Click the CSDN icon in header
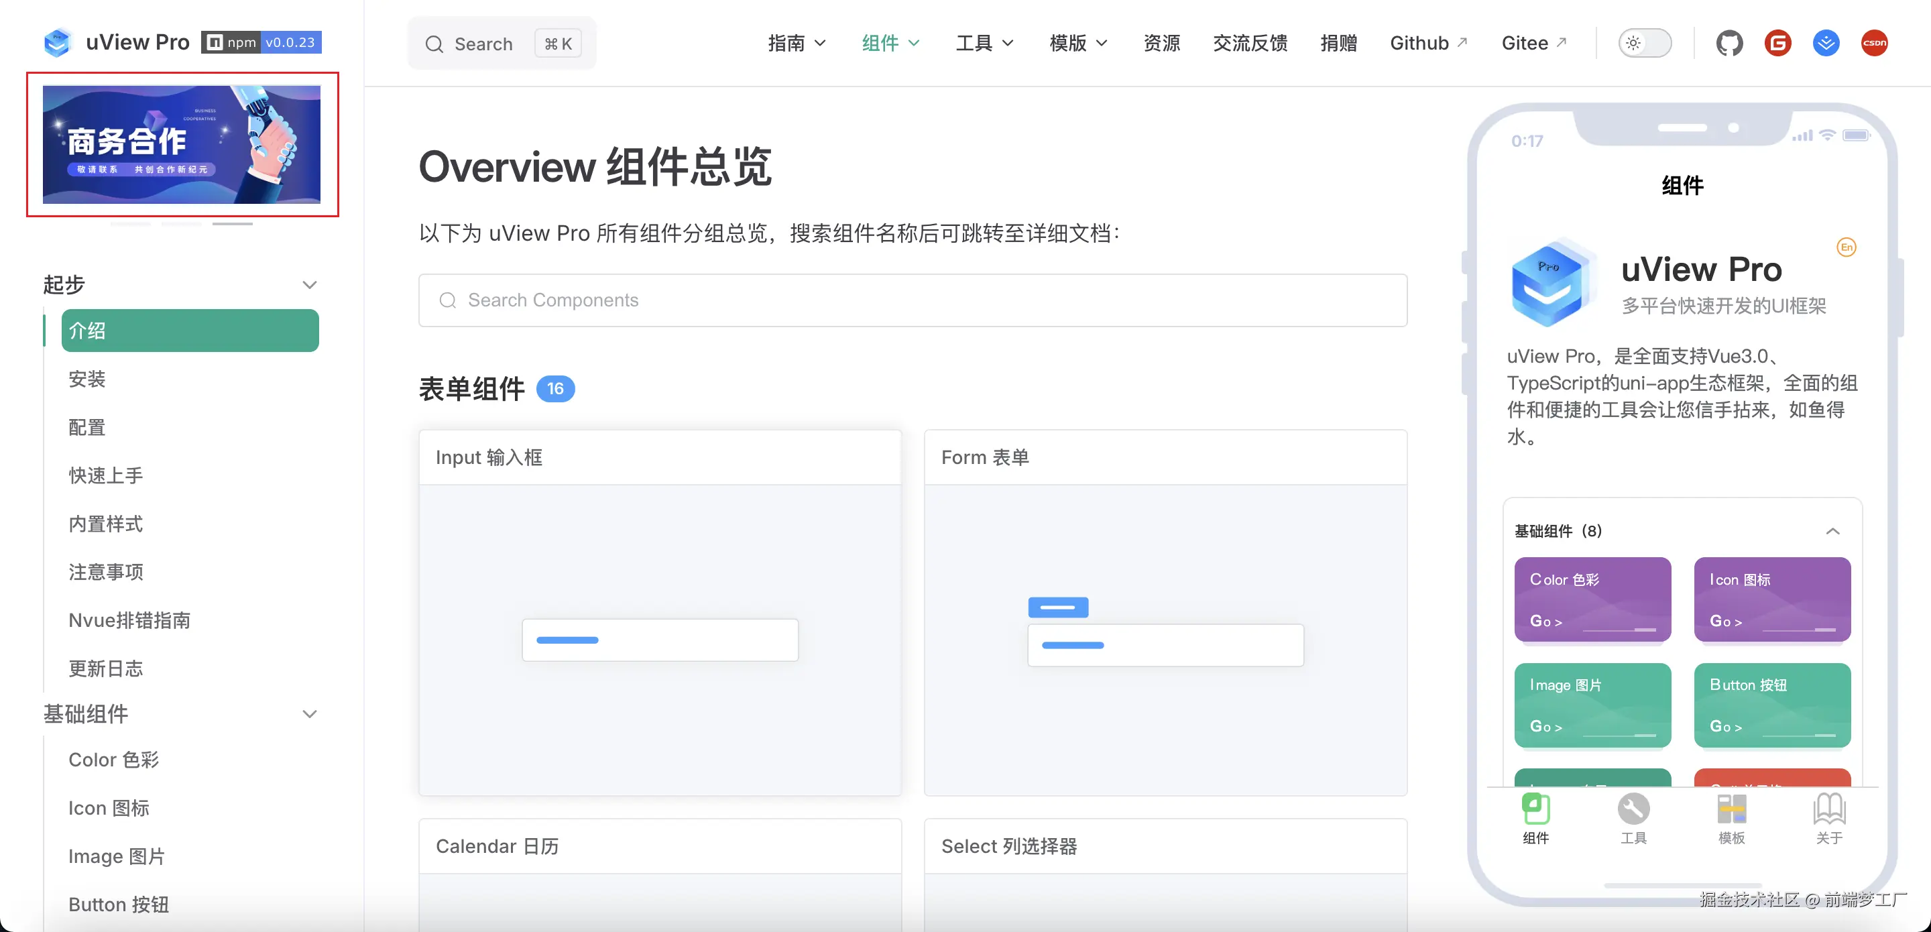 1874,44
